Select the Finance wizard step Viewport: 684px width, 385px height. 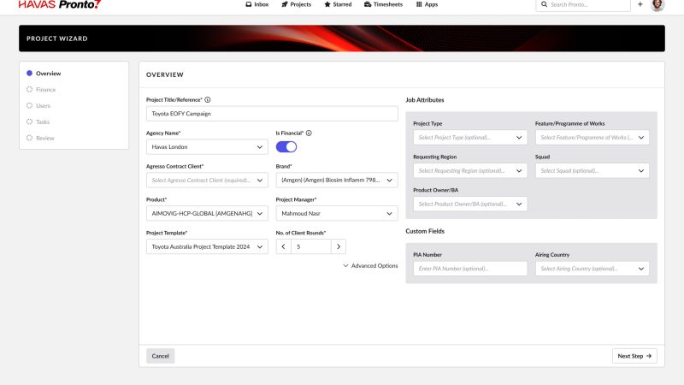point(41,90)
